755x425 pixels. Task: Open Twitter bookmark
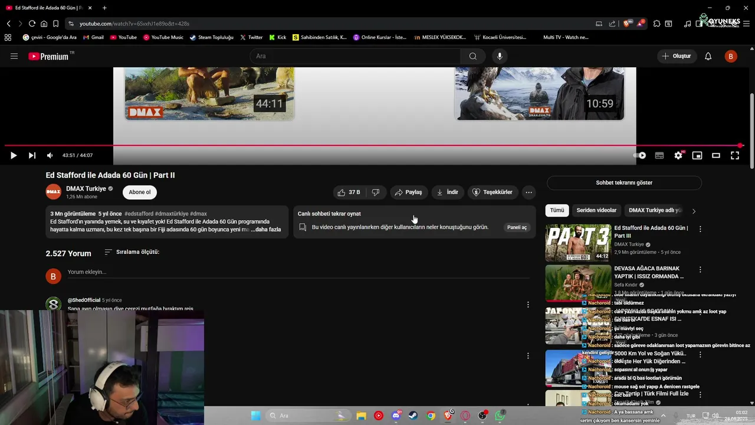click(251, 37)
